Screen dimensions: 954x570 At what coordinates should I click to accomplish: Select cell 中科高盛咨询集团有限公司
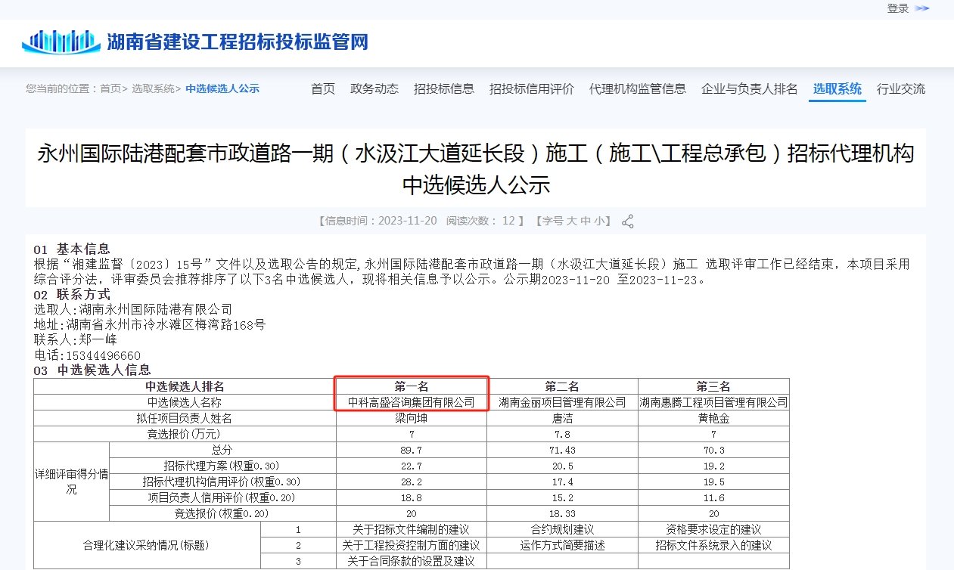412,402
